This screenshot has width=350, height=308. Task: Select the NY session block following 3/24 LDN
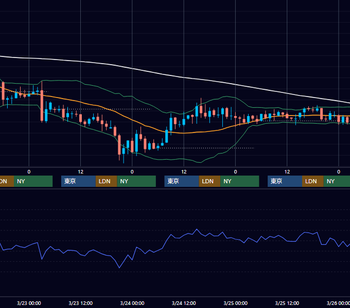coord(240,181)
